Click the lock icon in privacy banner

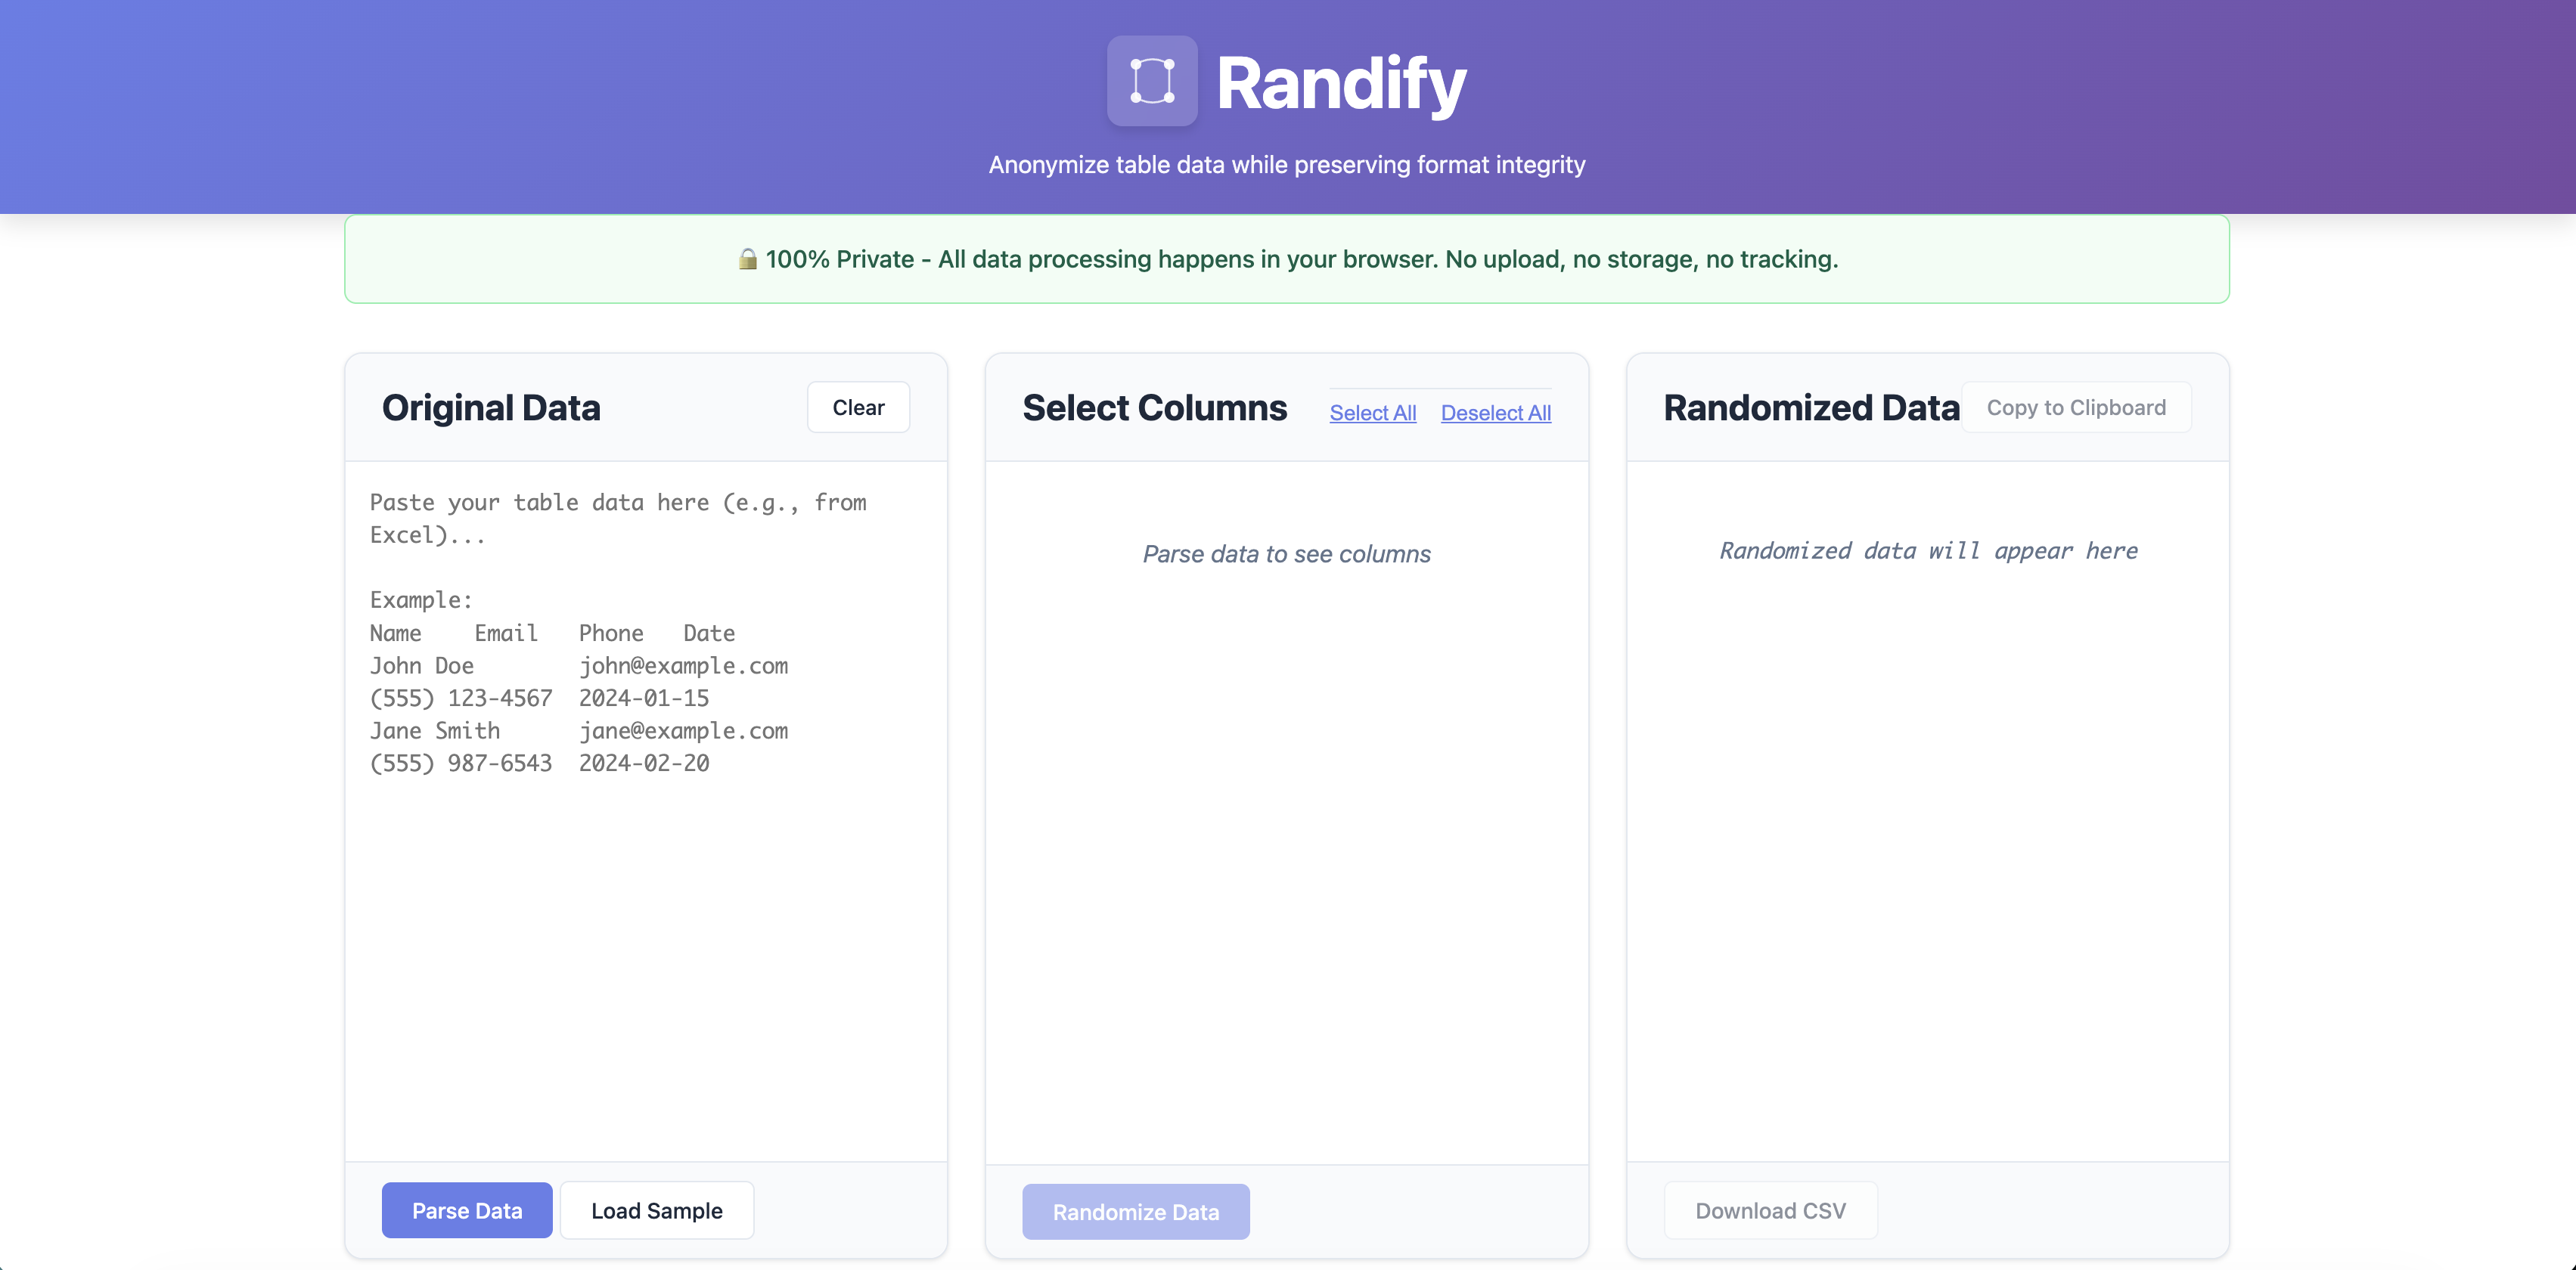tap(747, 259)
